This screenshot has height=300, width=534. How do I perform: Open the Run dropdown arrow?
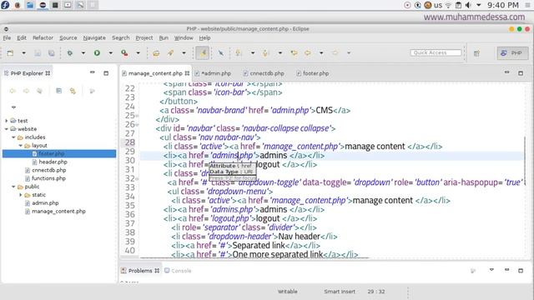pos(110,53)
